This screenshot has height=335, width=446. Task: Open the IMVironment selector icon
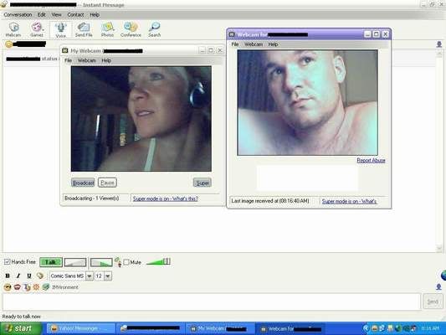pos(46,287)
